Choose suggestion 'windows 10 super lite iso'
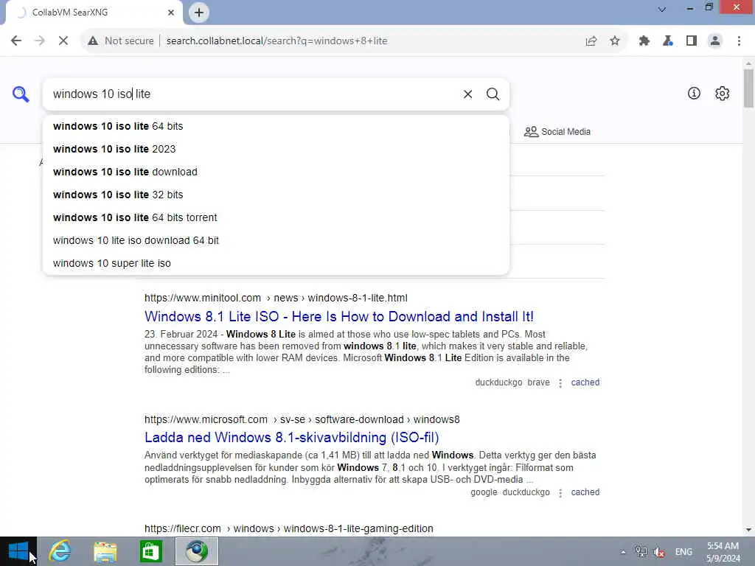The image size is (755, 566). pyautogui.click(x=276, y=263)
